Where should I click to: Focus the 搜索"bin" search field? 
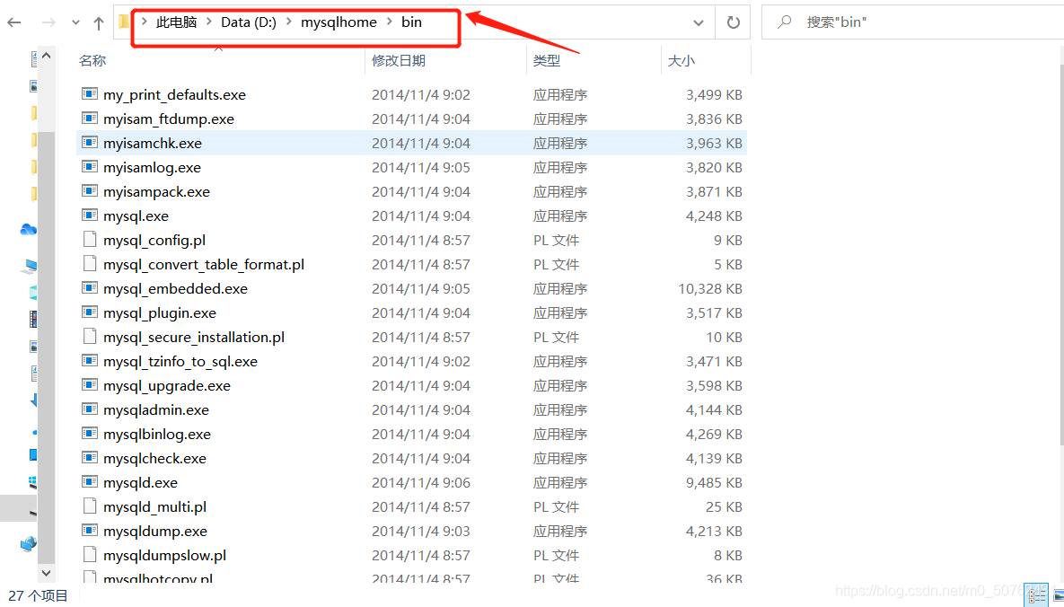(x=912, y=22)
